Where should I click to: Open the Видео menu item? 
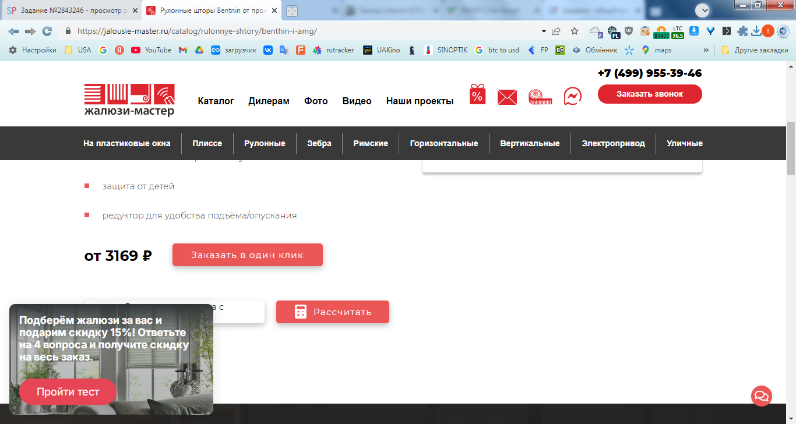pos(357,101)
